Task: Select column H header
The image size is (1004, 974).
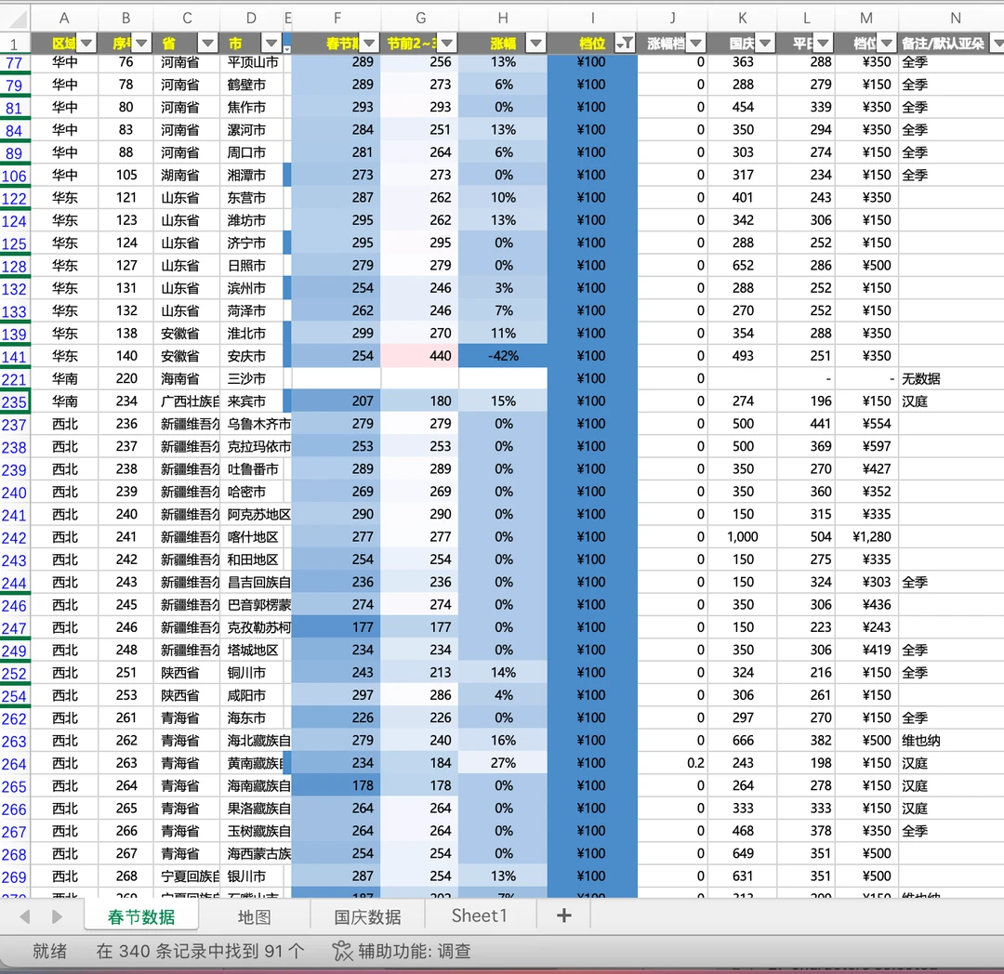Action: click(503, 19)
